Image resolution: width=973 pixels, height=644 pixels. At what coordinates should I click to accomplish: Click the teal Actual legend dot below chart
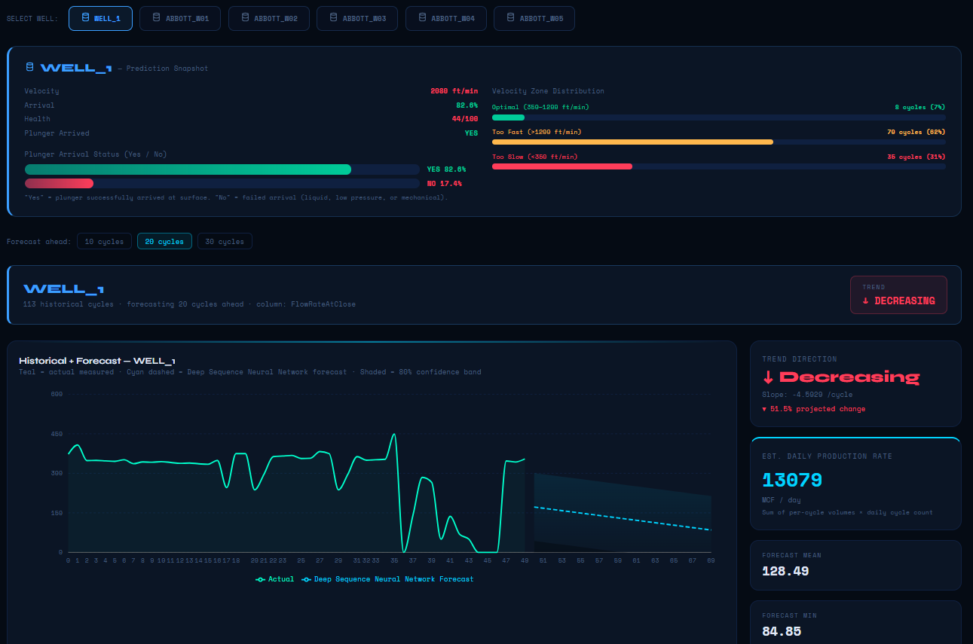(x=261, y=578)
